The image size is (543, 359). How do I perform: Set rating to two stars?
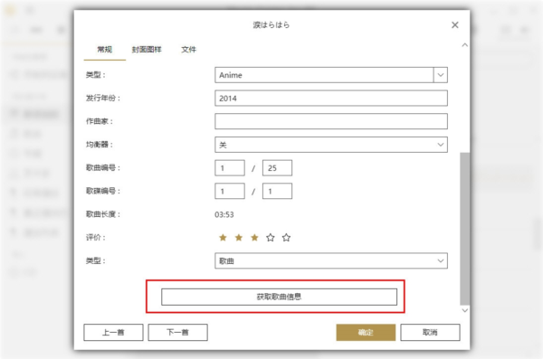click(239, 238)
